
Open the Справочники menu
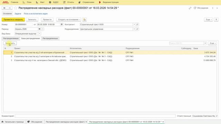[86, 2]
